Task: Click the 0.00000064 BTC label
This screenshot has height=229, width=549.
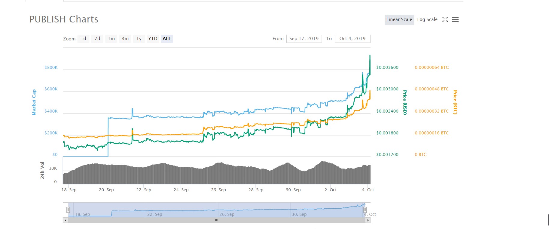Action: pyautogui.click(x=432, y=67)
